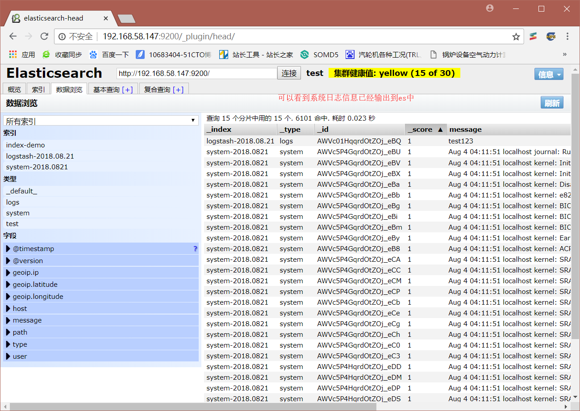The width and height of the screenshot is (580, 411).
Task: Click the site info 不安全 icon
Action: click(62, 37)
